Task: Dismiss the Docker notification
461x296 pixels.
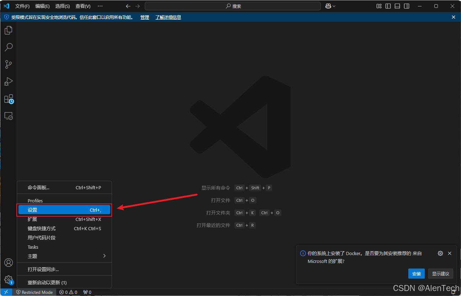Action: [x=450, y=253]
